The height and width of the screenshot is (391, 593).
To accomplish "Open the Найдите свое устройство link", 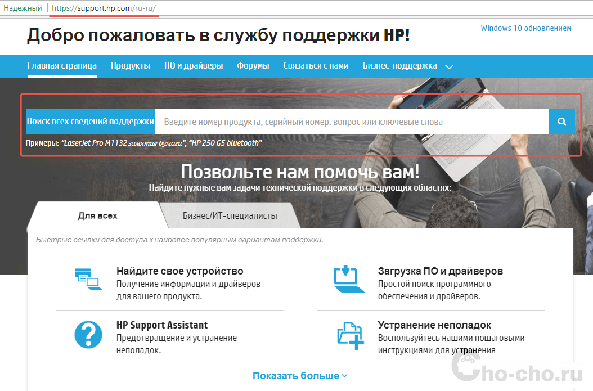I will 179,271.
